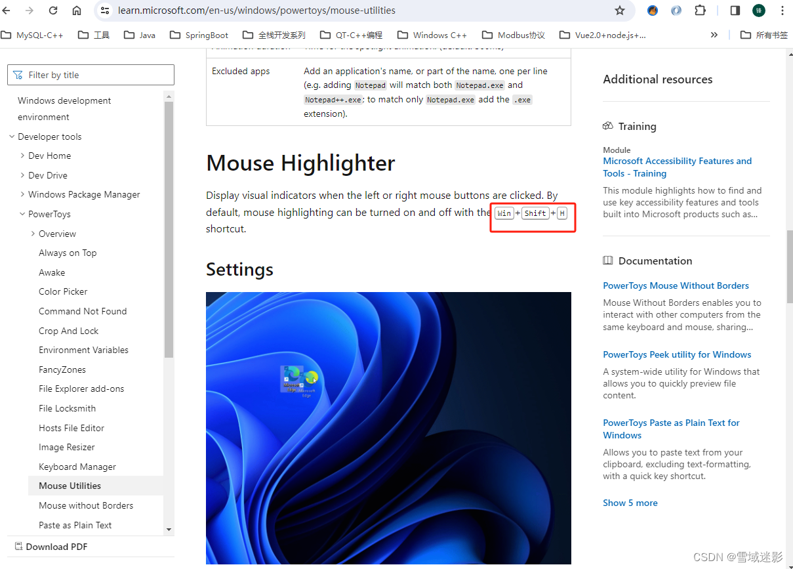The height and width of the screenshot is (569, 793).
Task: Click the green account avatar icon
Action: [760, 11]
